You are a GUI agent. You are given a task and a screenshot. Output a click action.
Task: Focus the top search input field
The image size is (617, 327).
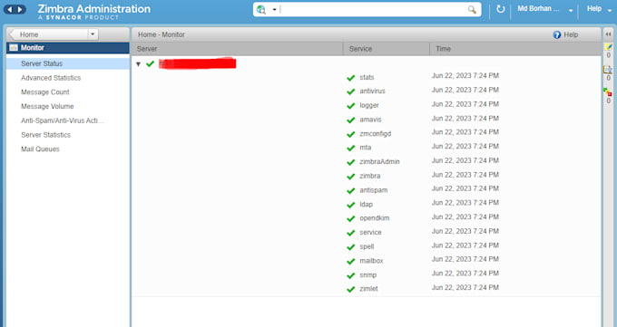373,9
